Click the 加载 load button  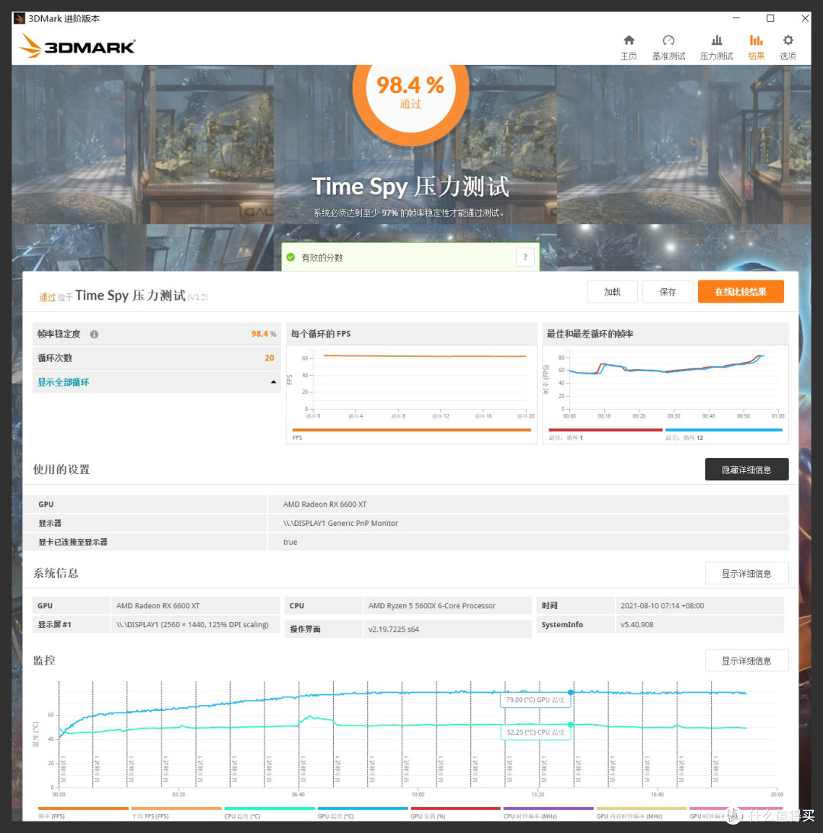coord(612,292)
